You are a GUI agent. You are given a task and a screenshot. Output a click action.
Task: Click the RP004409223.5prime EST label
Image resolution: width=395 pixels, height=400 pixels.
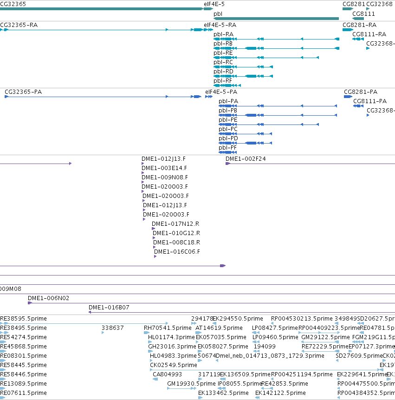(x=329, y=328)
